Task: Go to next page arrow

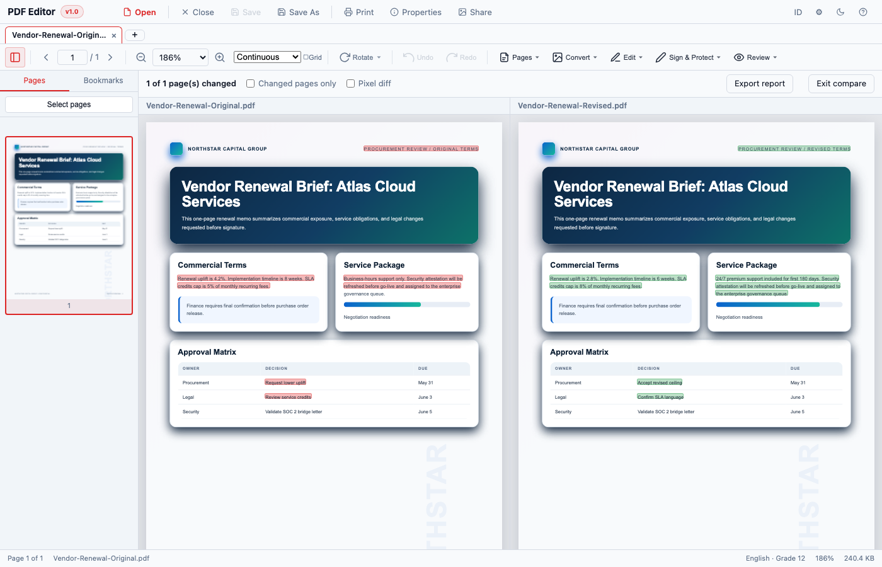Action: coord(110,57)
